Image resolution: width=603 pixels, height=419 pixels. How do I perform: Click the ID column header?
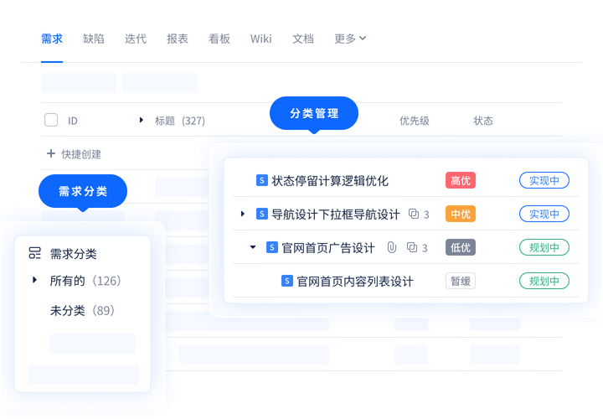click(73, 121)
